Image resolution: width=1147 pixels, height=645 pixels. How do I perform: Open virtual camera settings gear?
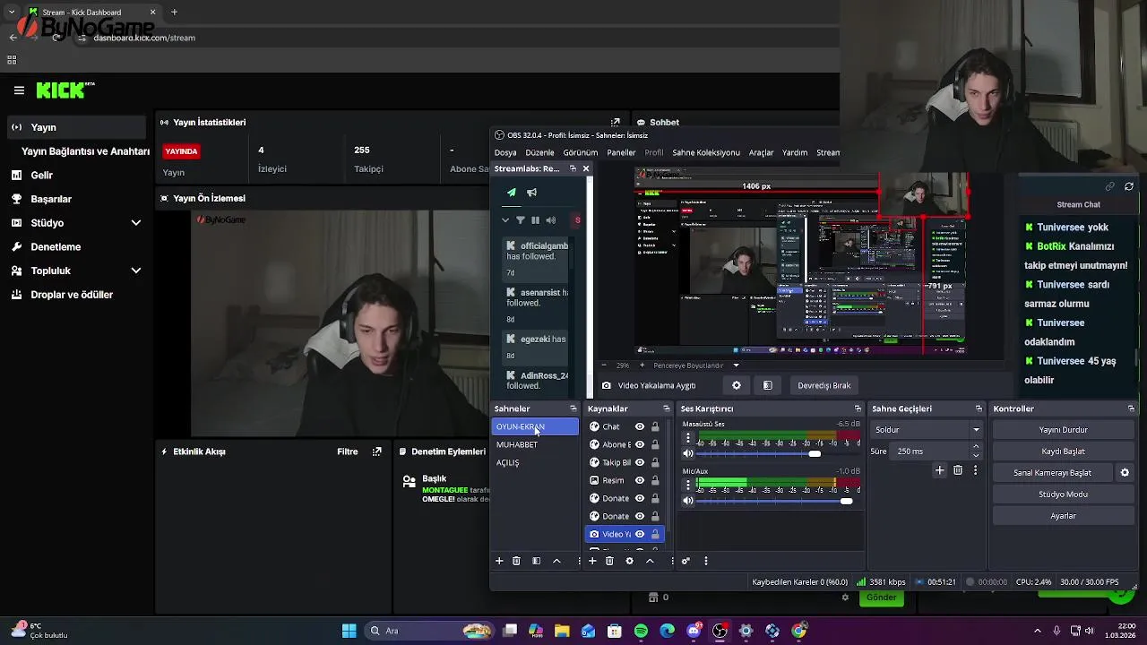[1125, 473]
